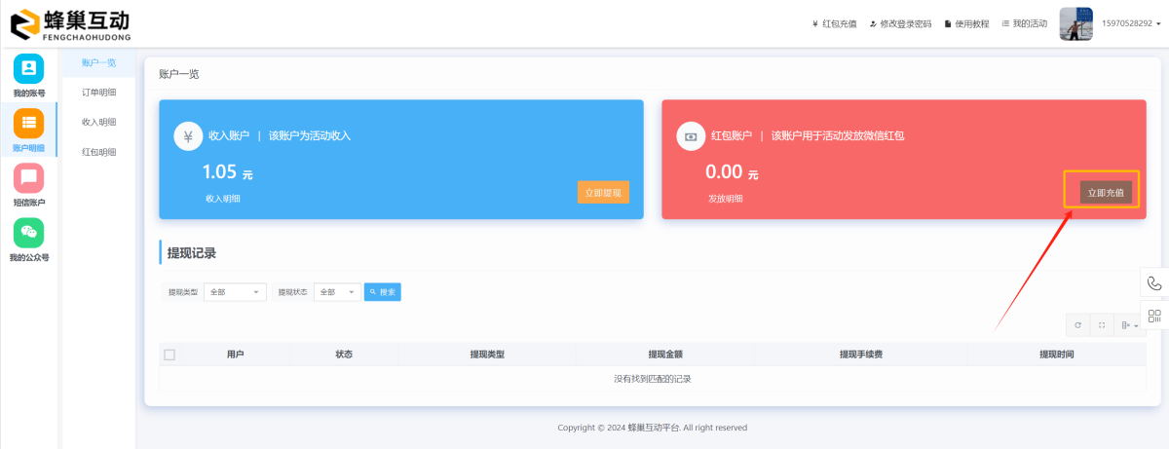Open 我的公众号 WeChat icon
The image size is (1169, 449).
click(x=28, y=233)
